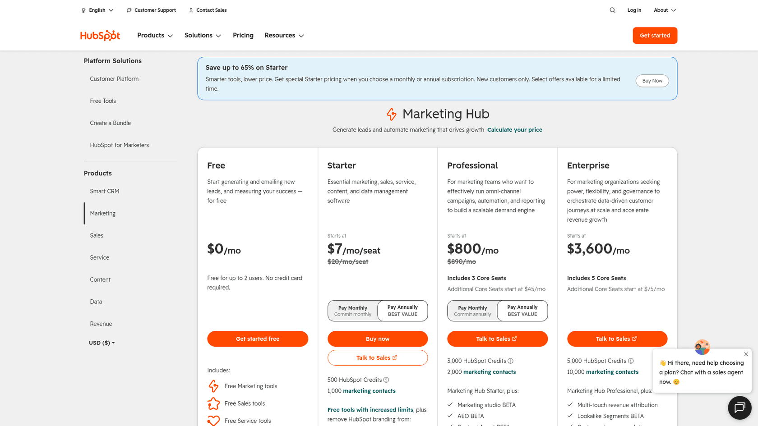The width and height of the screenshot is (758, 426).
Task: Open Customer Support link
Action: pyautogui.click(x=151, y=10)
